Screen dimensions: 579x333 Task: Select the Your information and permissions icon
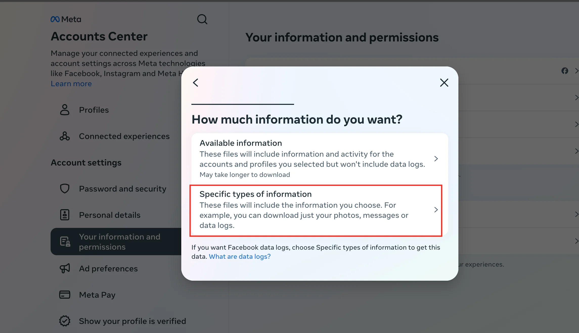coord(65,241)
